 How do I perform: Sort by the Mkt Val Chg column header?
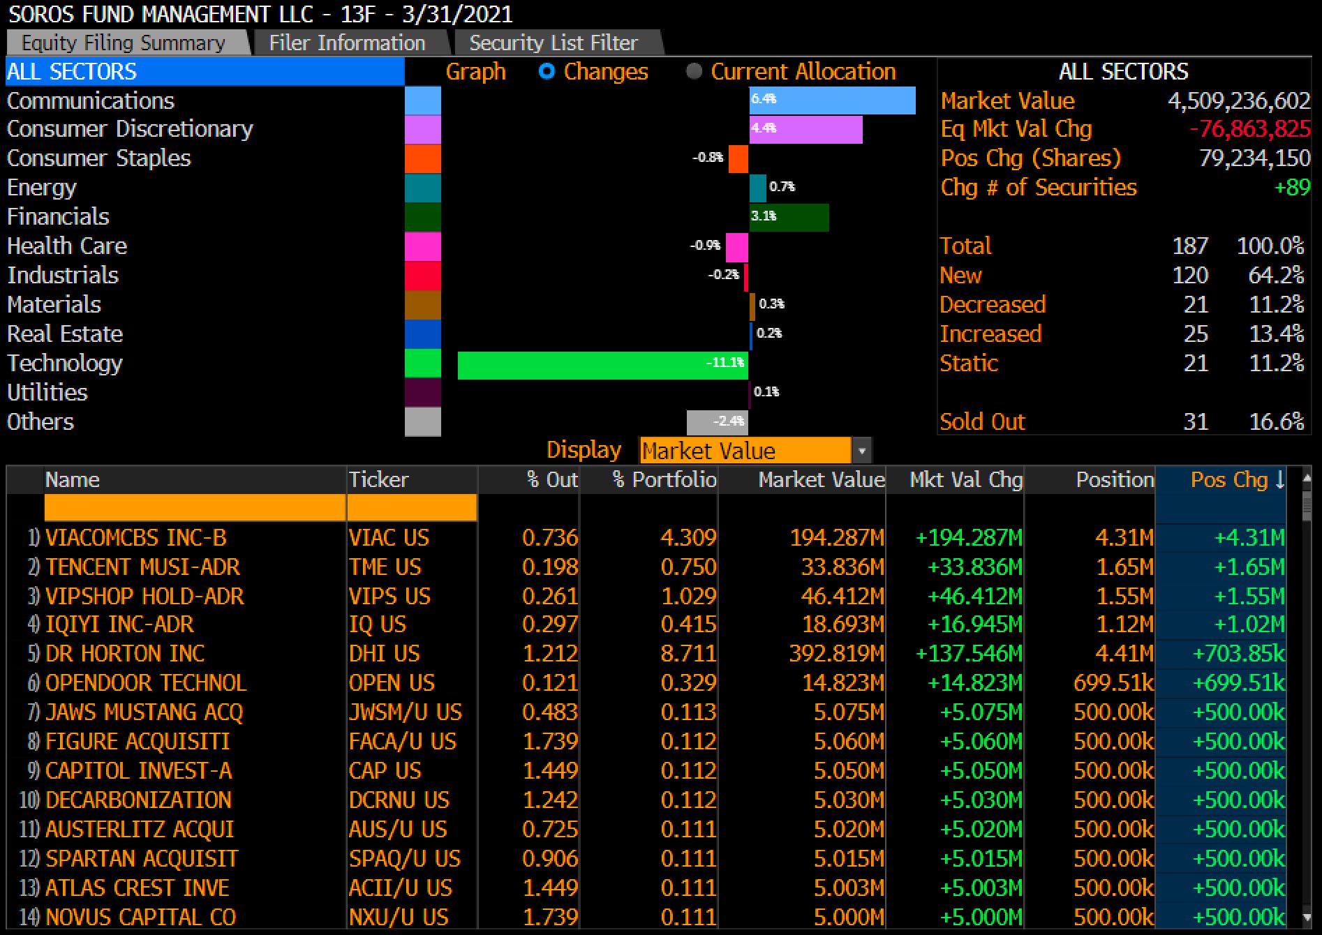[955, 479]
